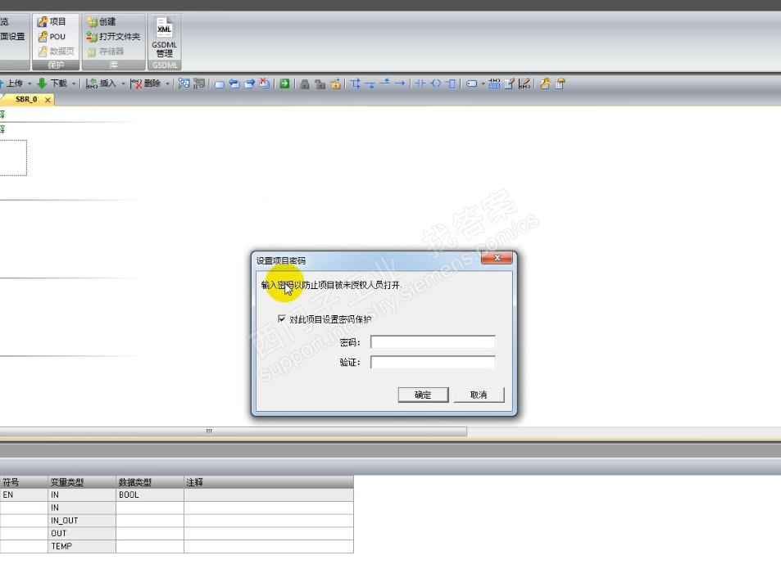Click the Unforce lock icon

tap(320, 84)
